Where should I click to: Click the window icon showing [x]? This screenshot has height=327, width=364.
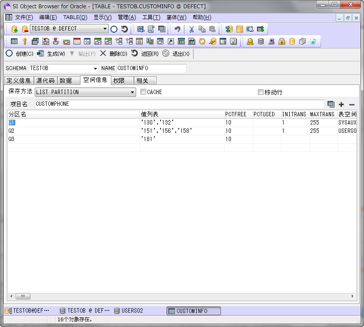coord(87,41)
